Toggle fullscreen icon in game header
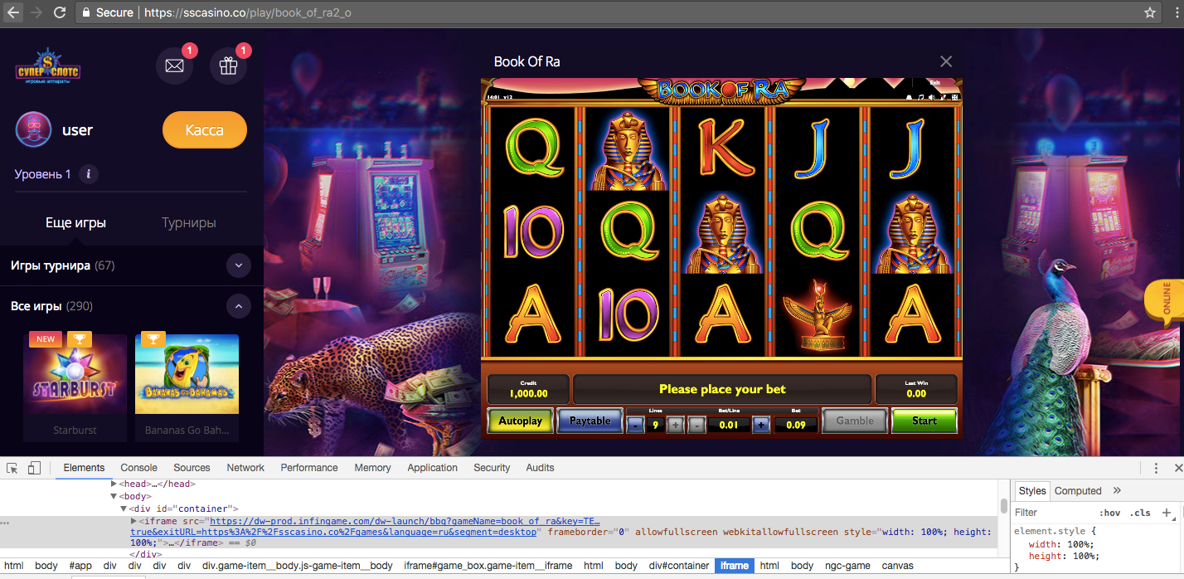Screen dimensions: 1184x579 954,97
